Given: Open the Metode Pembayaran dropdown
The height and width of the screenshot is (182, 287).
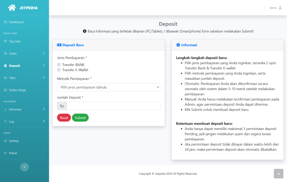Looking at the screenshot, I should click(109, 87).
